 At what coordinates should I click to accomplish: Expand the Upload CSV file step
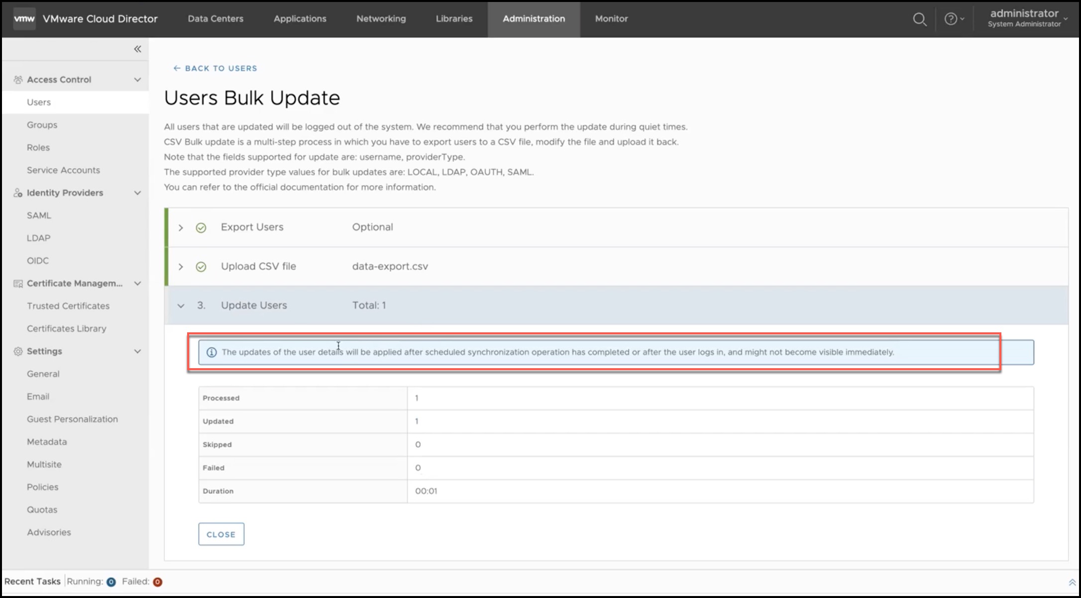point(181,267)
